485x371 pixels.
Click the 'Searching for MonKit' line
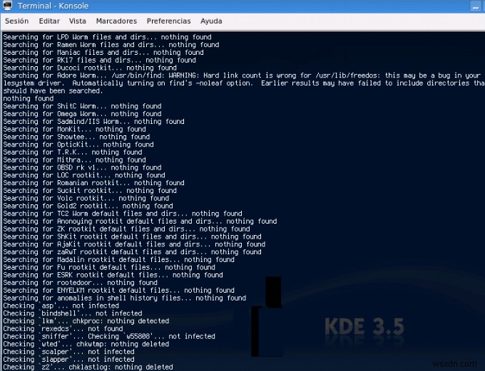(x=75, y=129)
